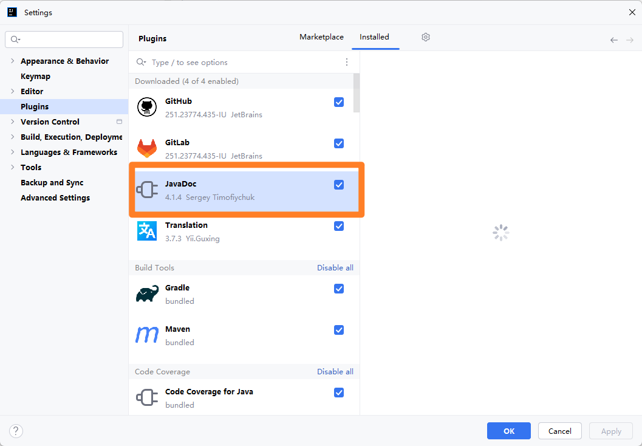The image size is (642, 446).
Task: Click the GitLab fox logo icon
Action: click(146, 148)
